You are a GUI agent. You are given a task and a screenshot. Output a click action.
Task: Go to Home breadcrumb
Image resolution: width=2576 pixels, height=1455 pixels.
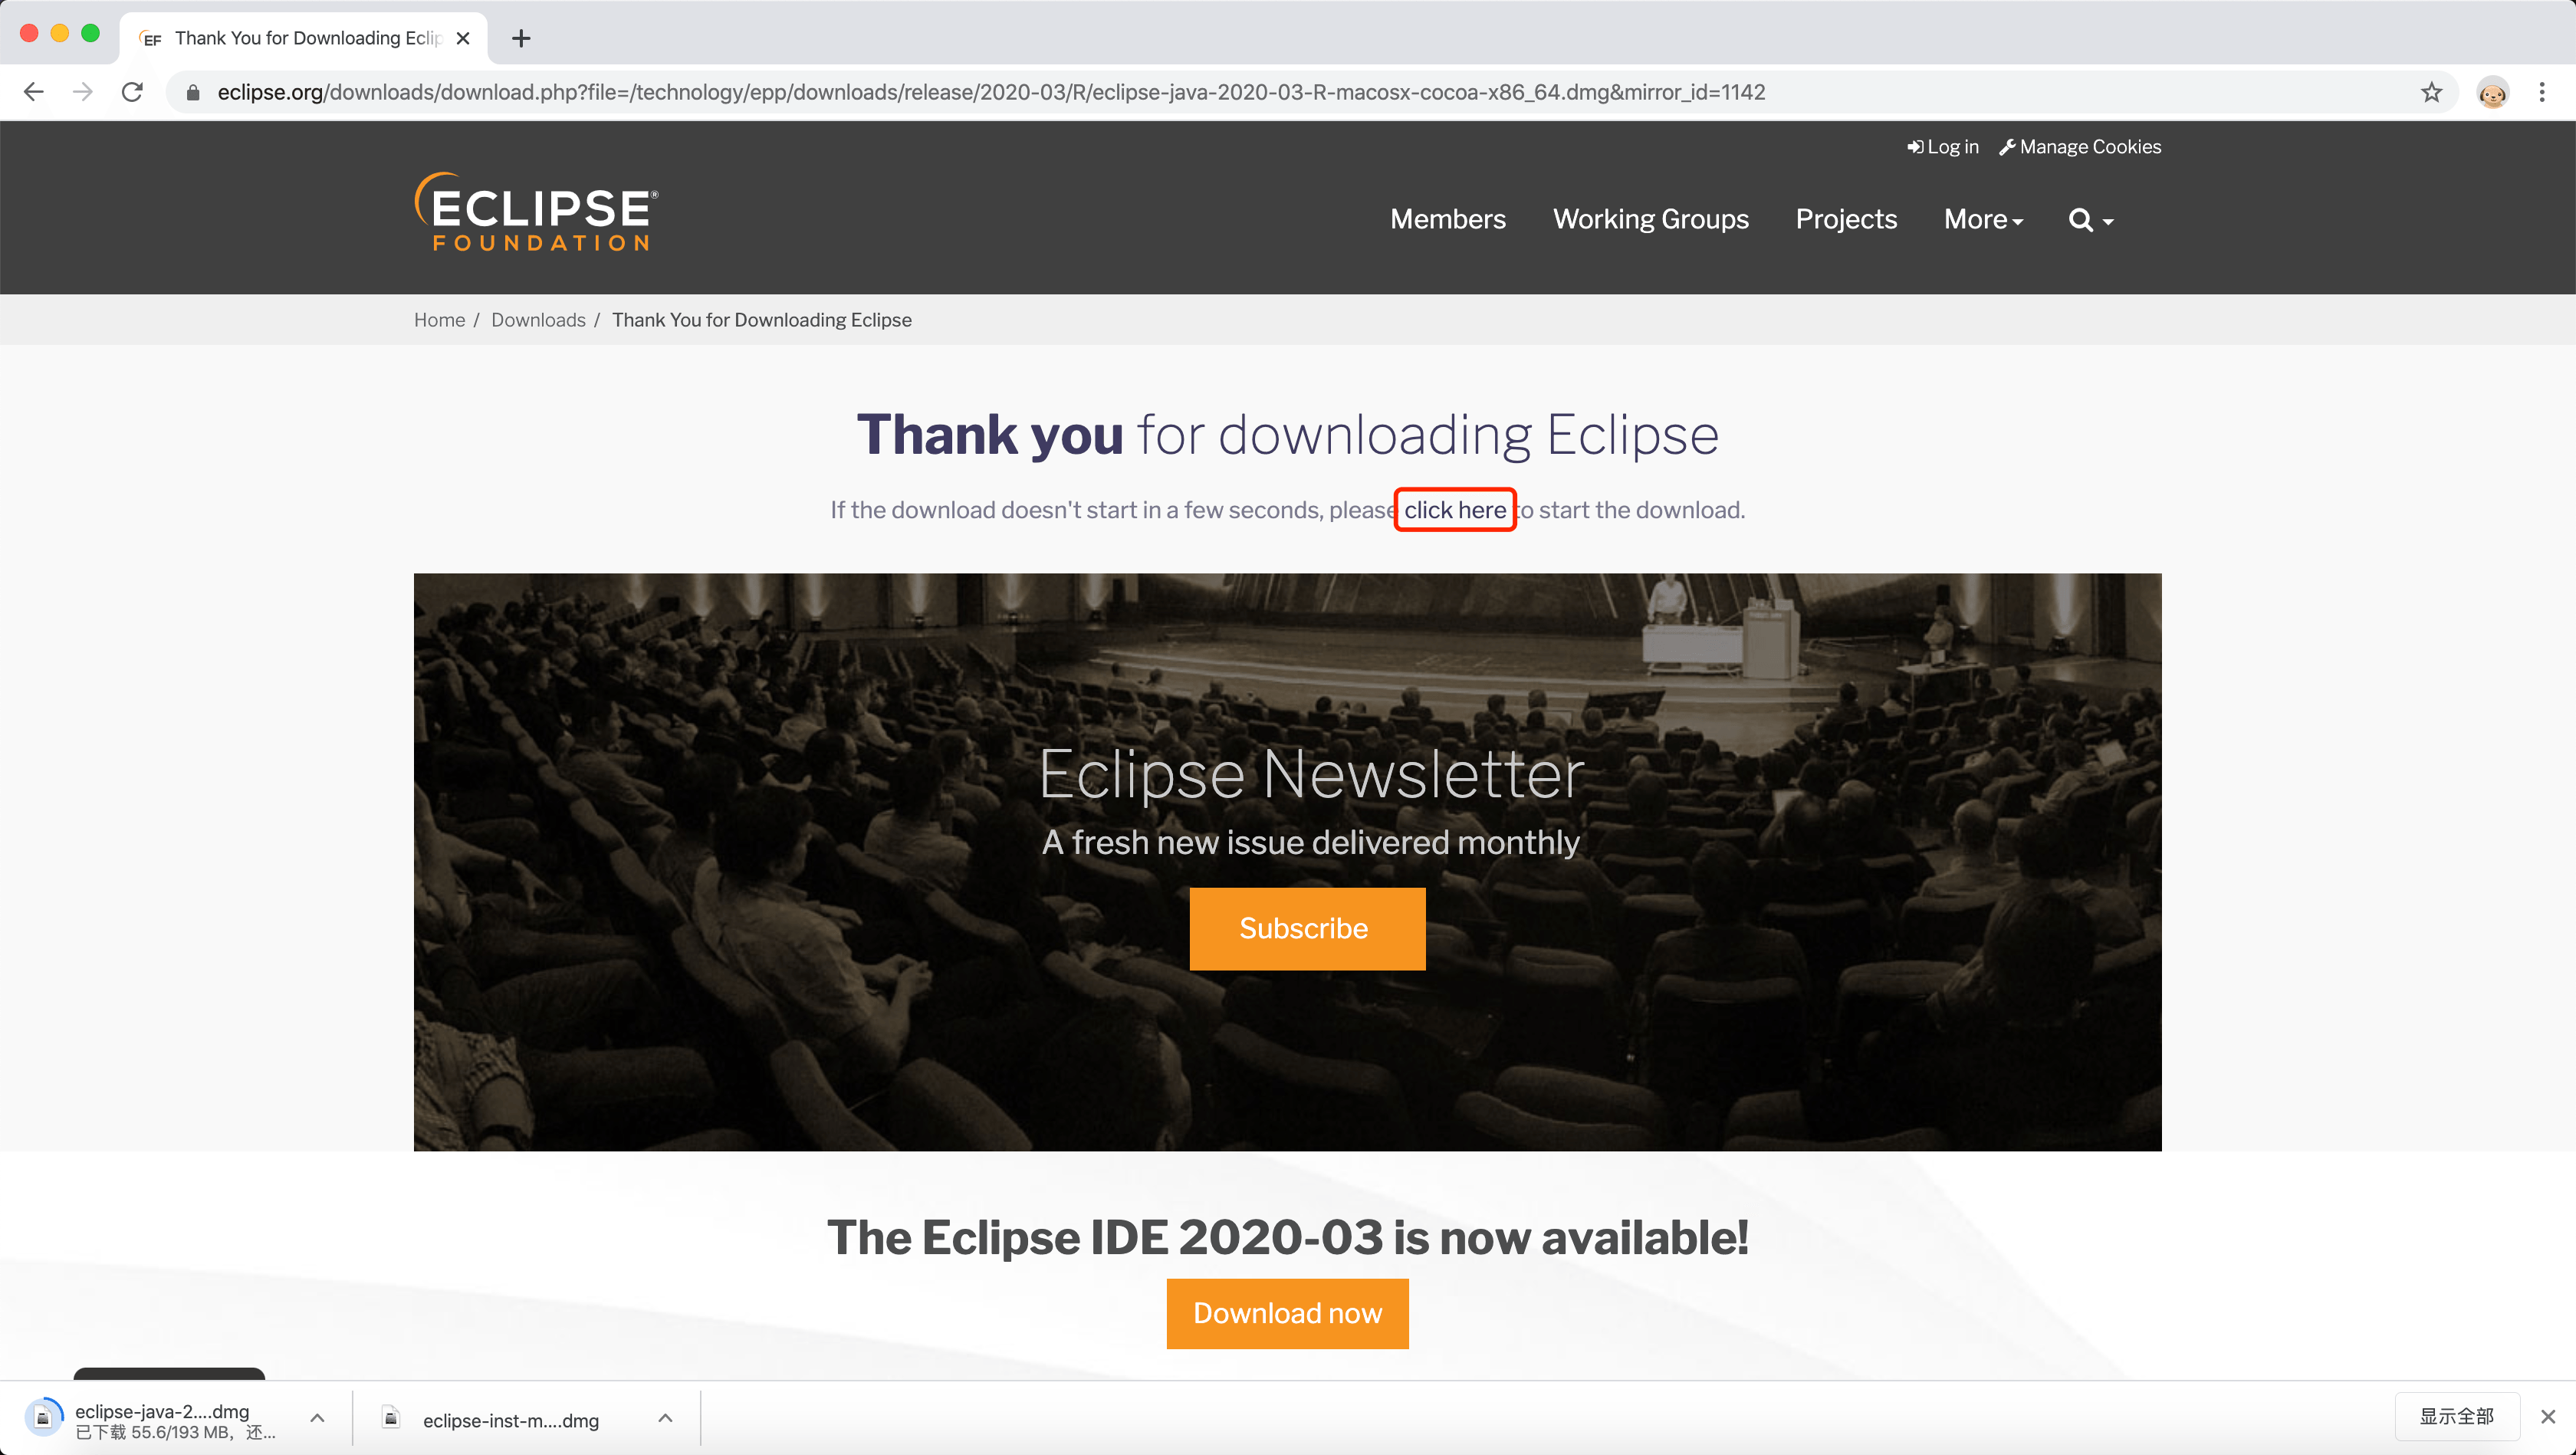(440, 320)
